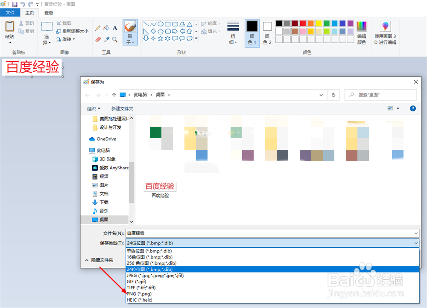The height and width of the screenshot is (308, 427).
Task: Click the Copy button
Action: [26, 31]
